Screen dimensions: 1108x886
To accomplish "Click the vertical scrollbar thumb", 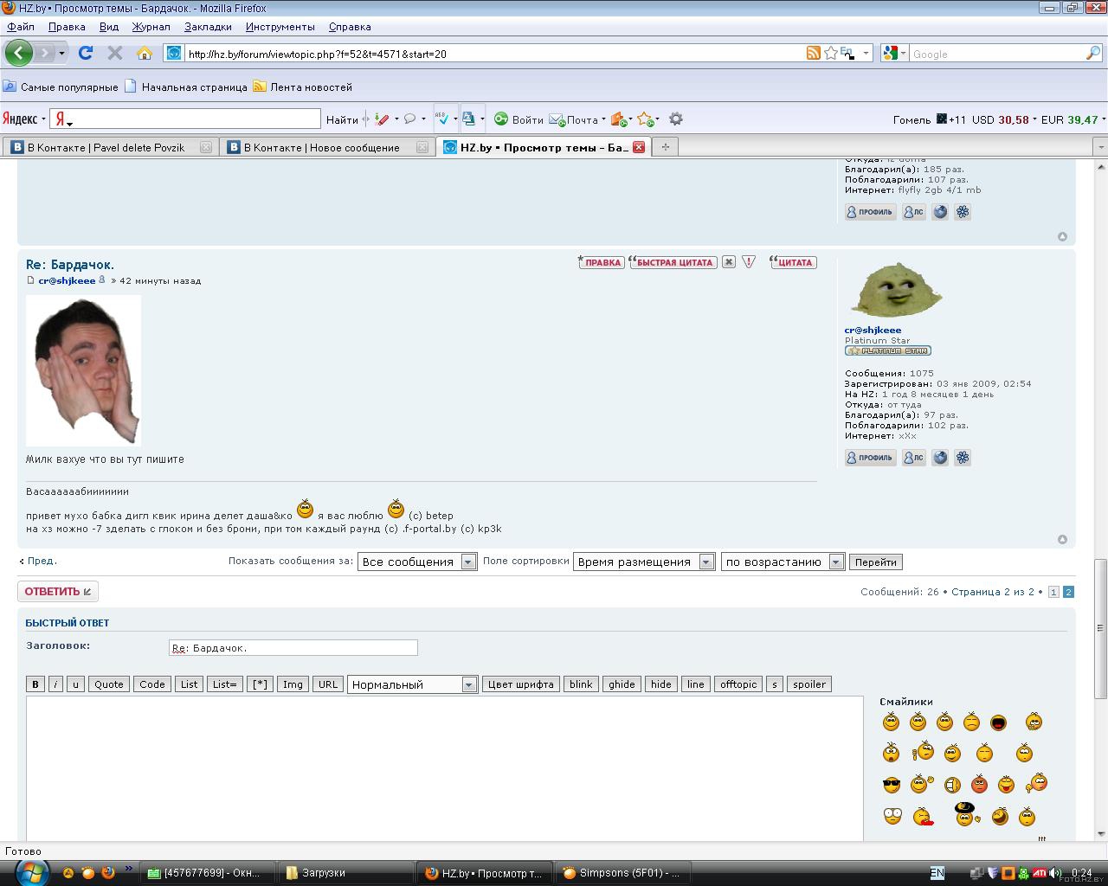I will (1101, 628).
